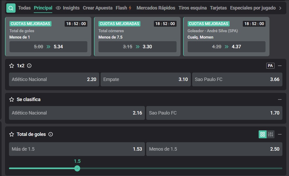Screen dimensions: 289x176
Task: Switch Total de goles to grid view
Action: [263, 134]
